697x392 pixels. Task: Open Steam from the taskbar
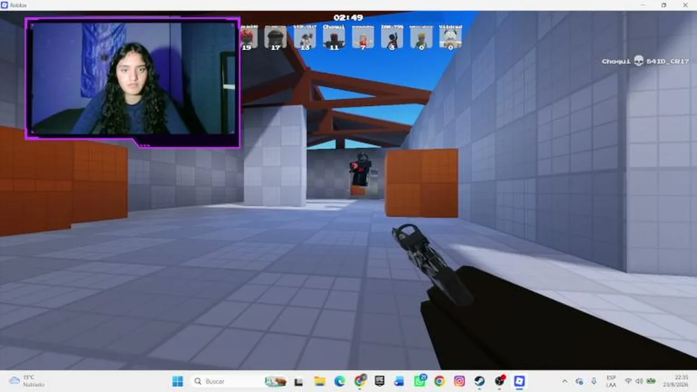(480, 381)
